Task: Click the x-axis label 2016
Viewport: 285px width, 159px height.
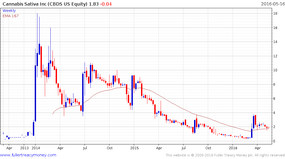Action: 233,148
